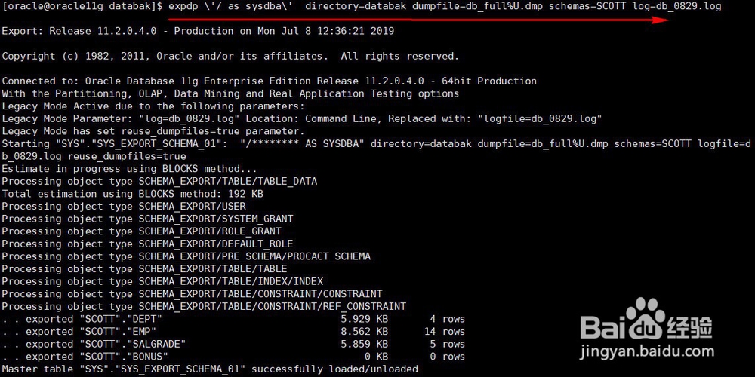Click the SCHEMA_EXPORT/TABLE/TABLE_DATA processing line
Screen dimensions: 755x377
point(159,181)
